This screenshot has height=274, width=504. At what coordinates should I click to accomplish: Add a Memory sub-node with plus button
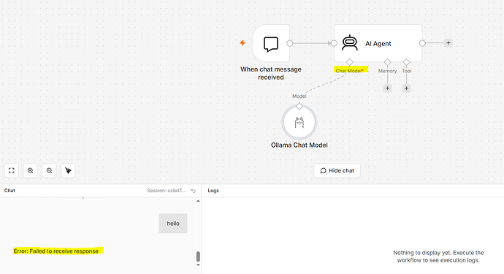(388, 88)
